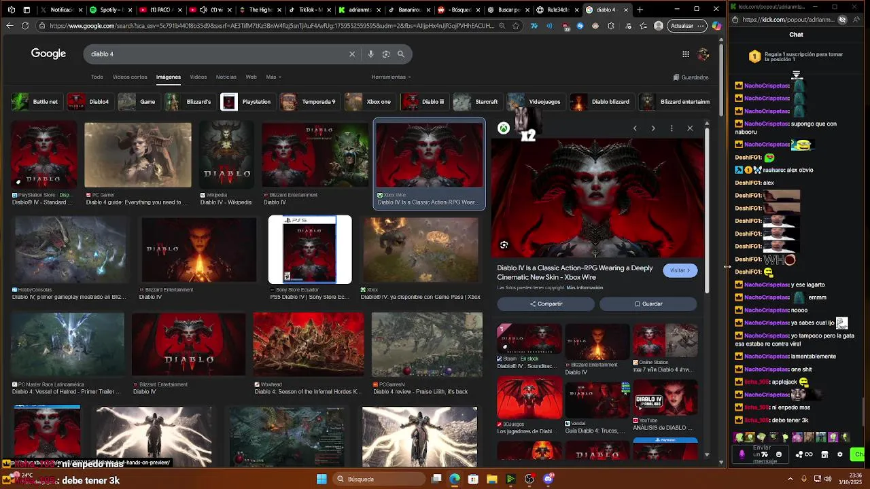This screenshot has width=870, height=489.
Task: Expand the Herramientas tools dropdown
Action: (x=391, y=77)
